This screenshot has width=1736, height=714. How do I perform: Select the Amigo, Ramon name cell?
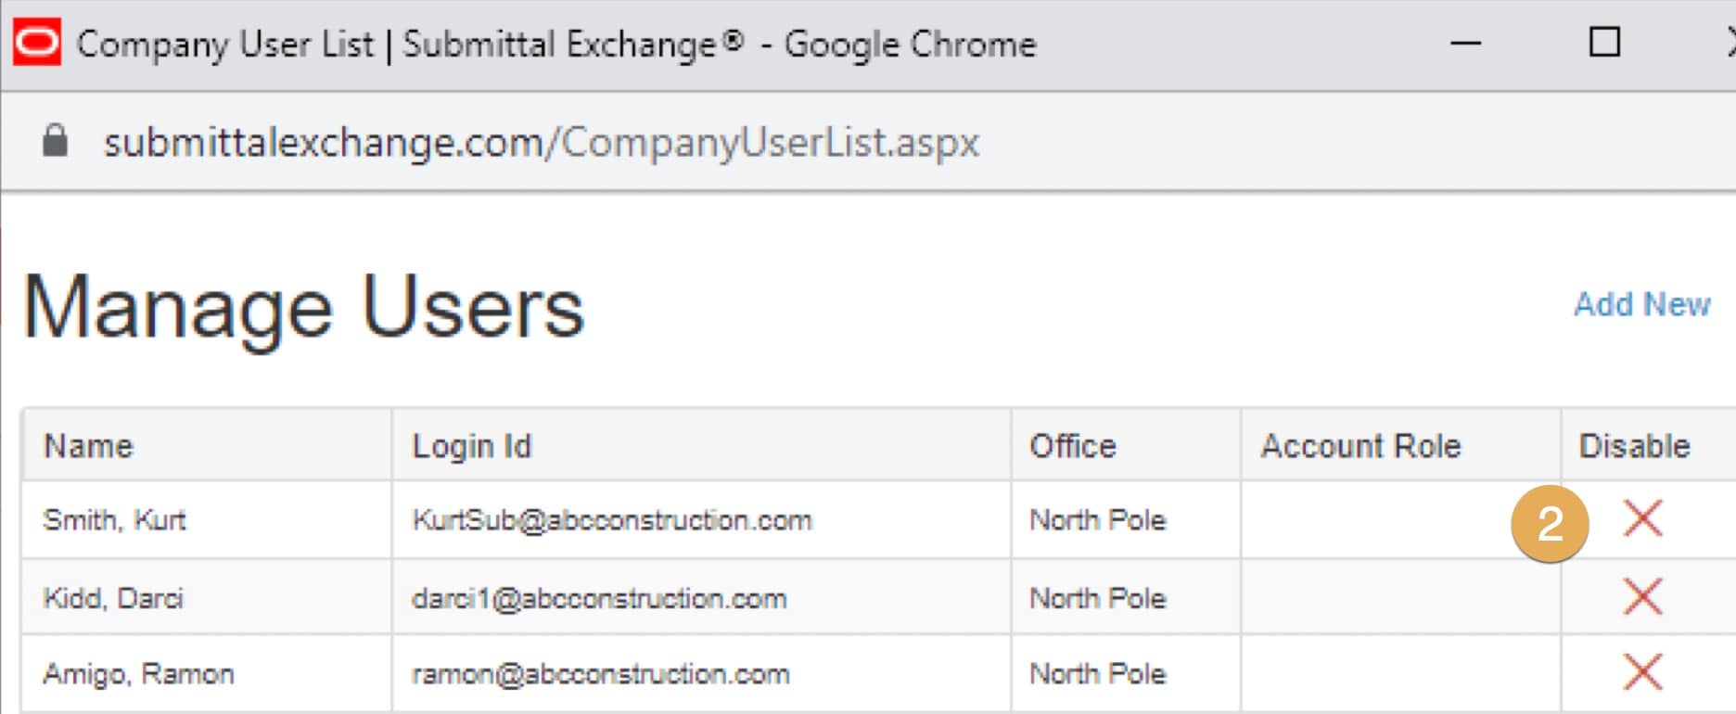[x=138, y=674]
